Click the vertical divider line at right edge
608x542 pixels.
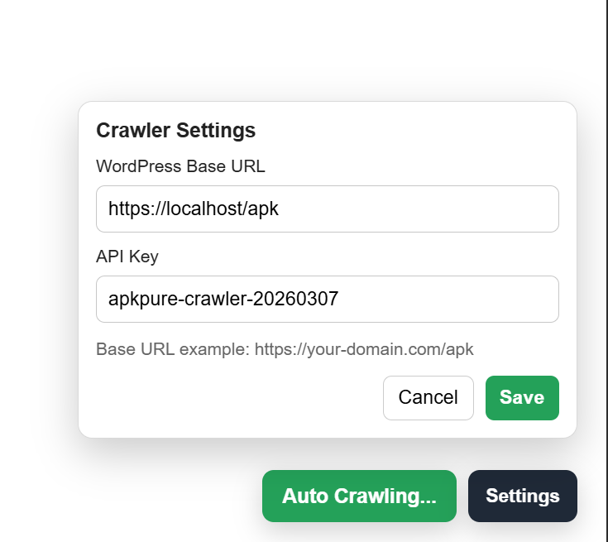coord(607,248)
